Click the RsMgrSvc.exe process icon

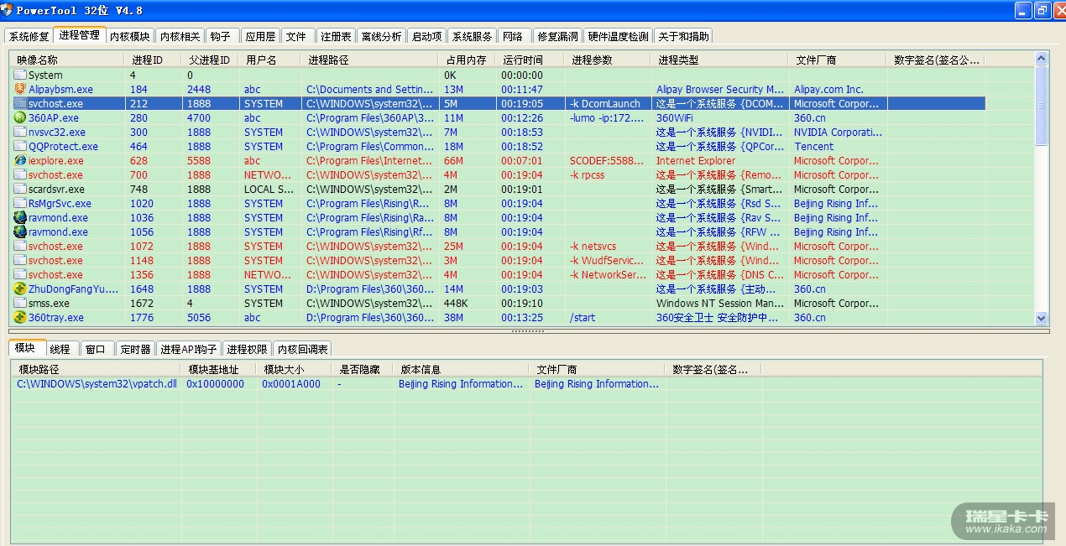[x=20, y=204]
